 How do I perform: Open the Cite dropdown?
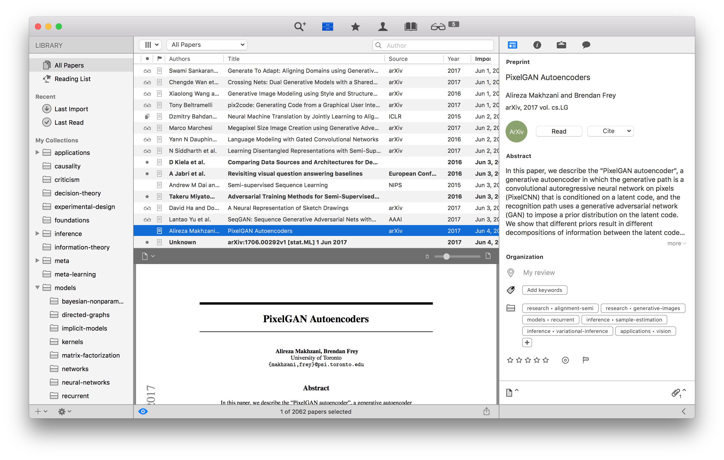(x=610, y=131)
